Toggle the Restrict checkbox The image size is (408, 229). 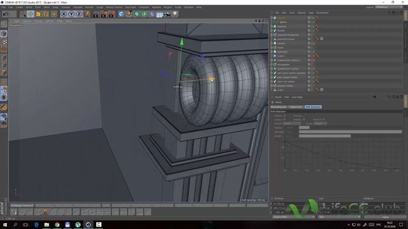tap(323, 120)
